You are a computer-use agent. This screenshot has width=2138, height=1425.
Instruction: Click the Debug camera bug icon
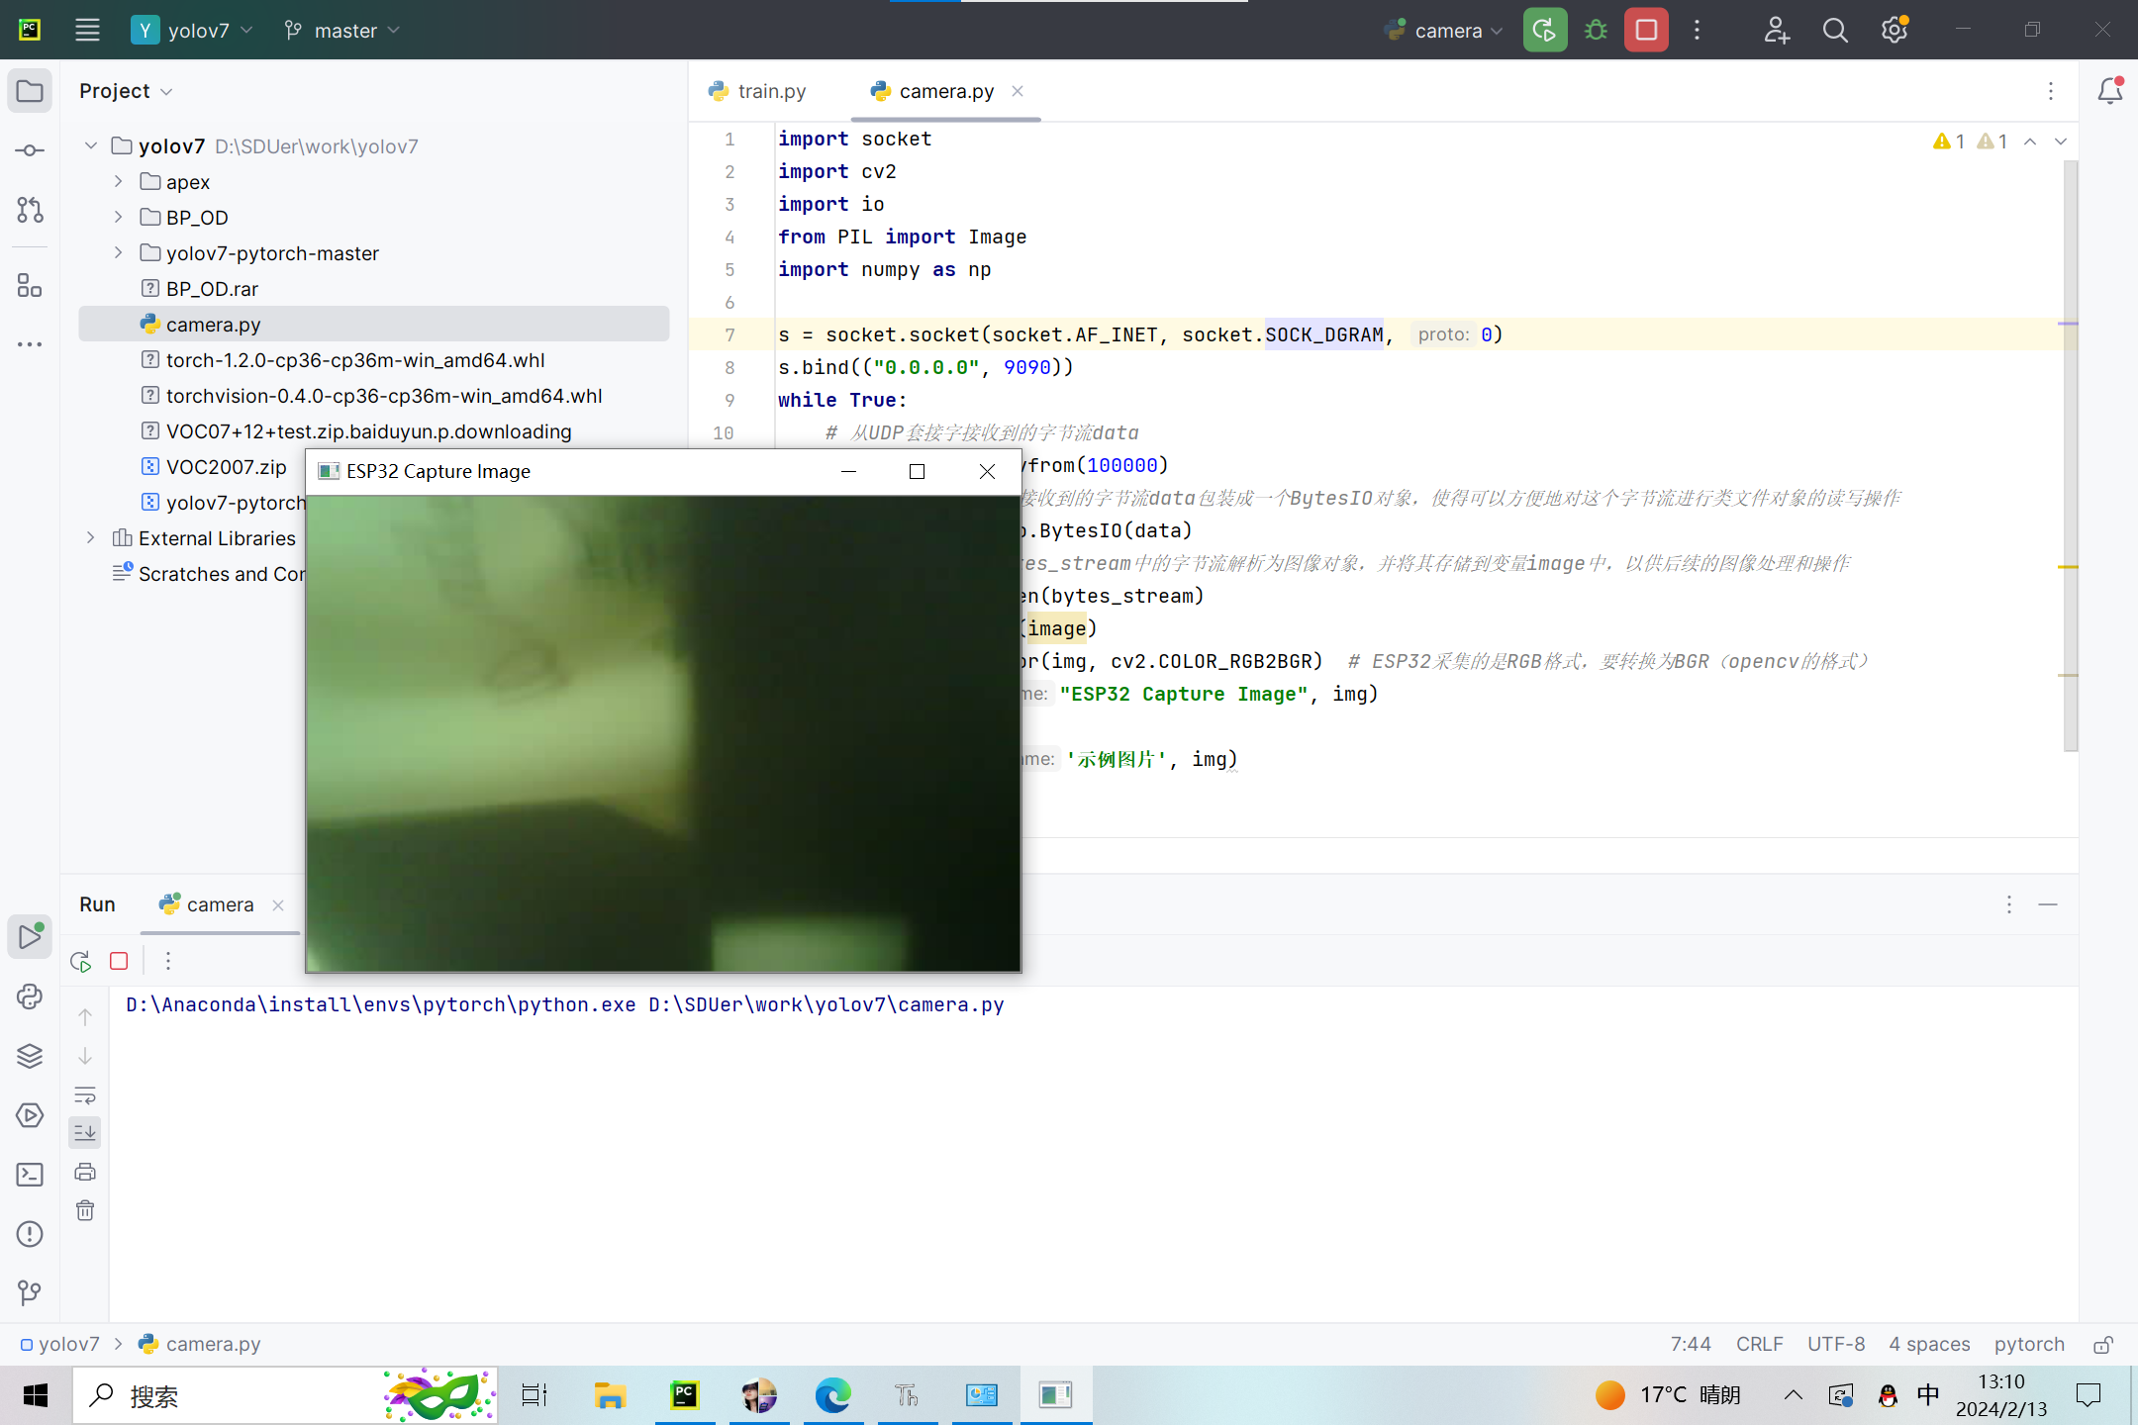1596,30
